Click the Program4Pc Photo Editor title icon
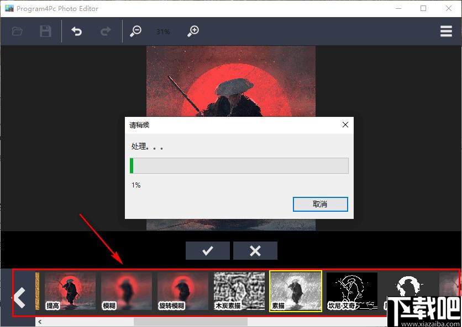Screen dimensions: 462x327 [9, 8]
